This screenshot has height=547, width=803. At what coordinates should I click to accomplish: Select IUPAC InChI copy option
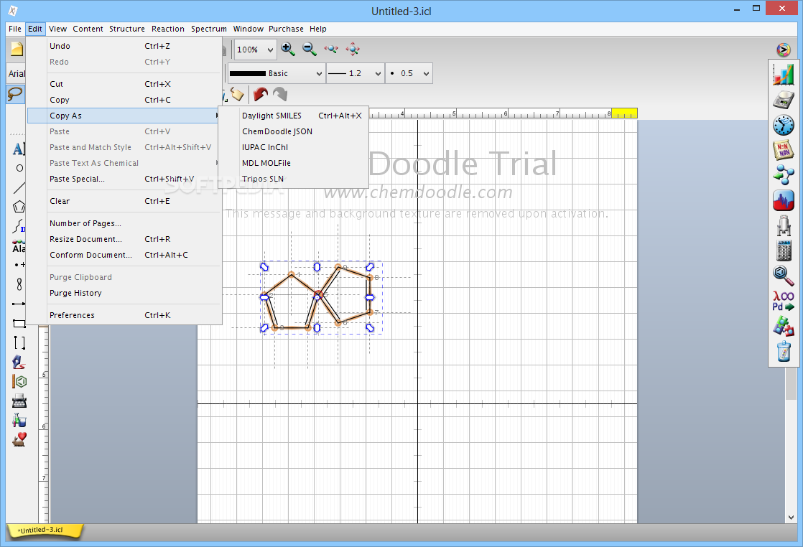(293, 147)
